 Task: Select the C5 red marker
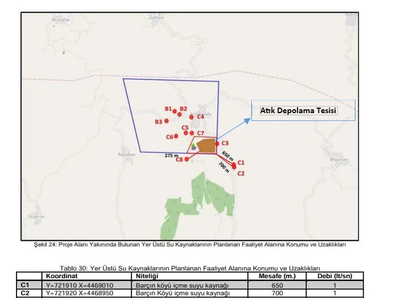pos(186,132)
